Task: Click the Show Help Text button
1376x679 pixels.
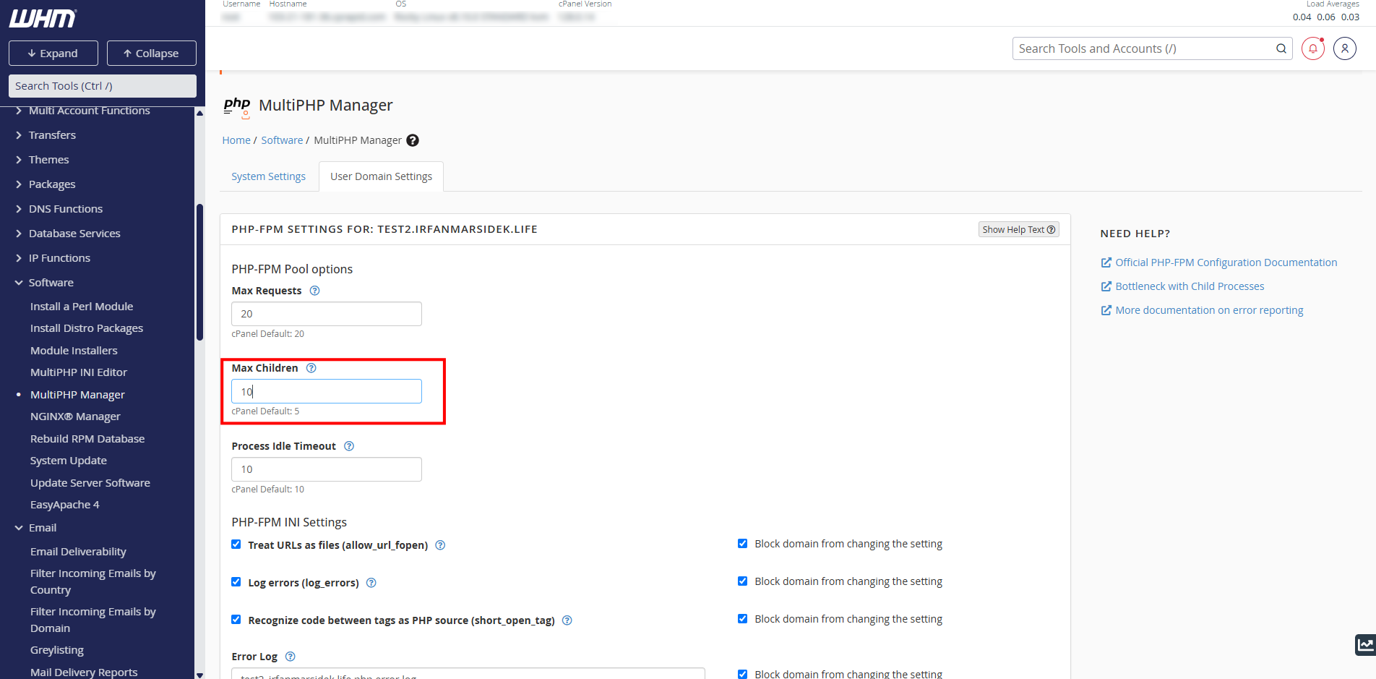Action: pos(1019,229)
